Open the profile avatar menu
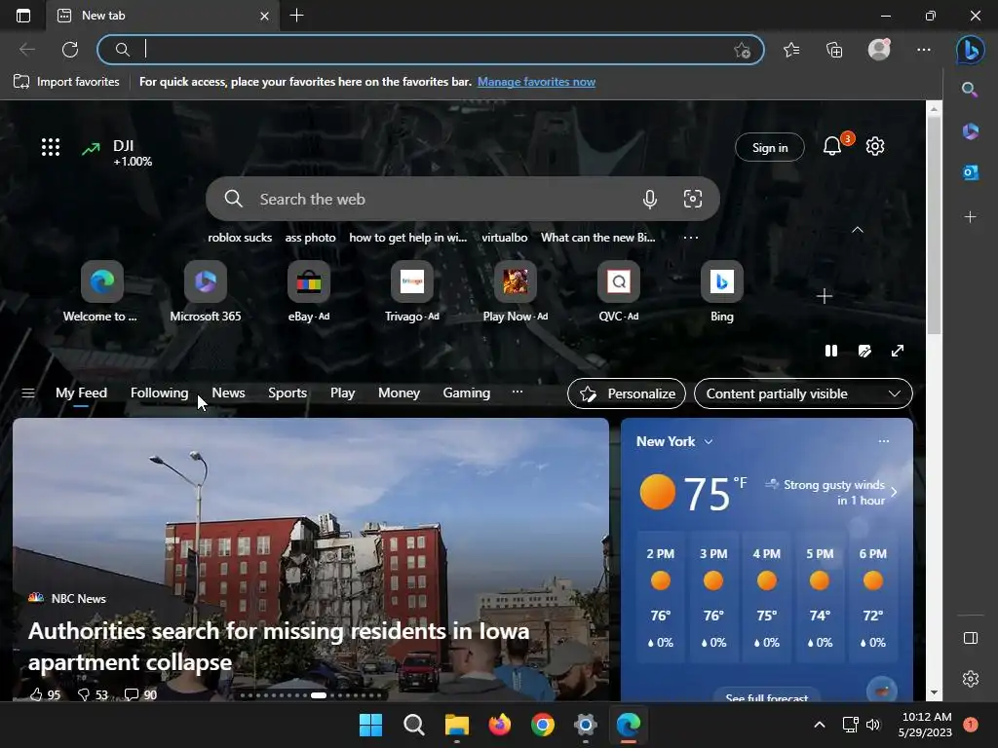This screenshot has width=998, height=748. click(879, 50)
